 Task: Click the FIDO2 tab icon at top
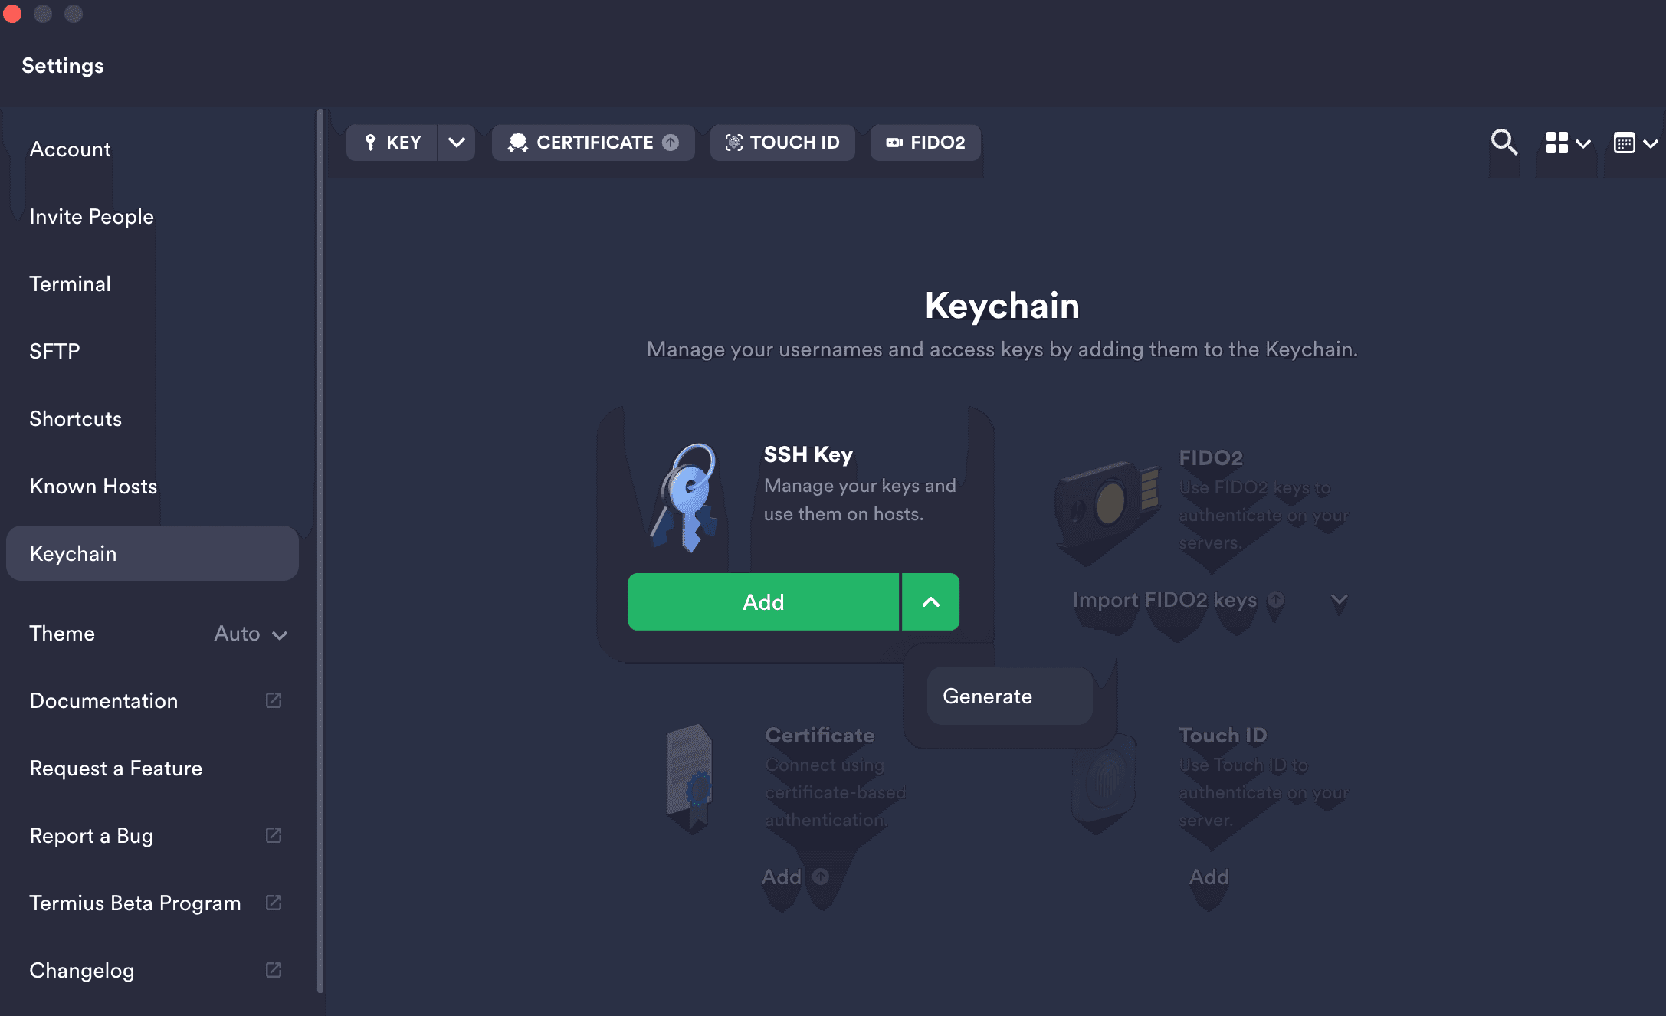click(895, 142)
